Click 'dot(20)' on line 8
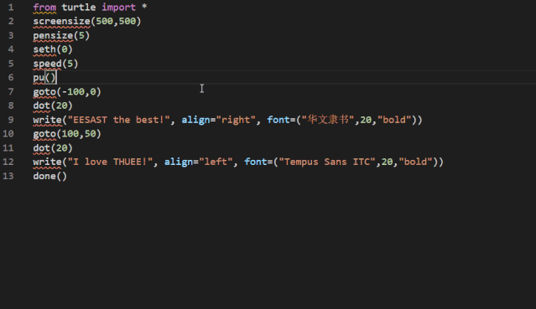Viewport: 536px width, 309px height. click(53, 106)
